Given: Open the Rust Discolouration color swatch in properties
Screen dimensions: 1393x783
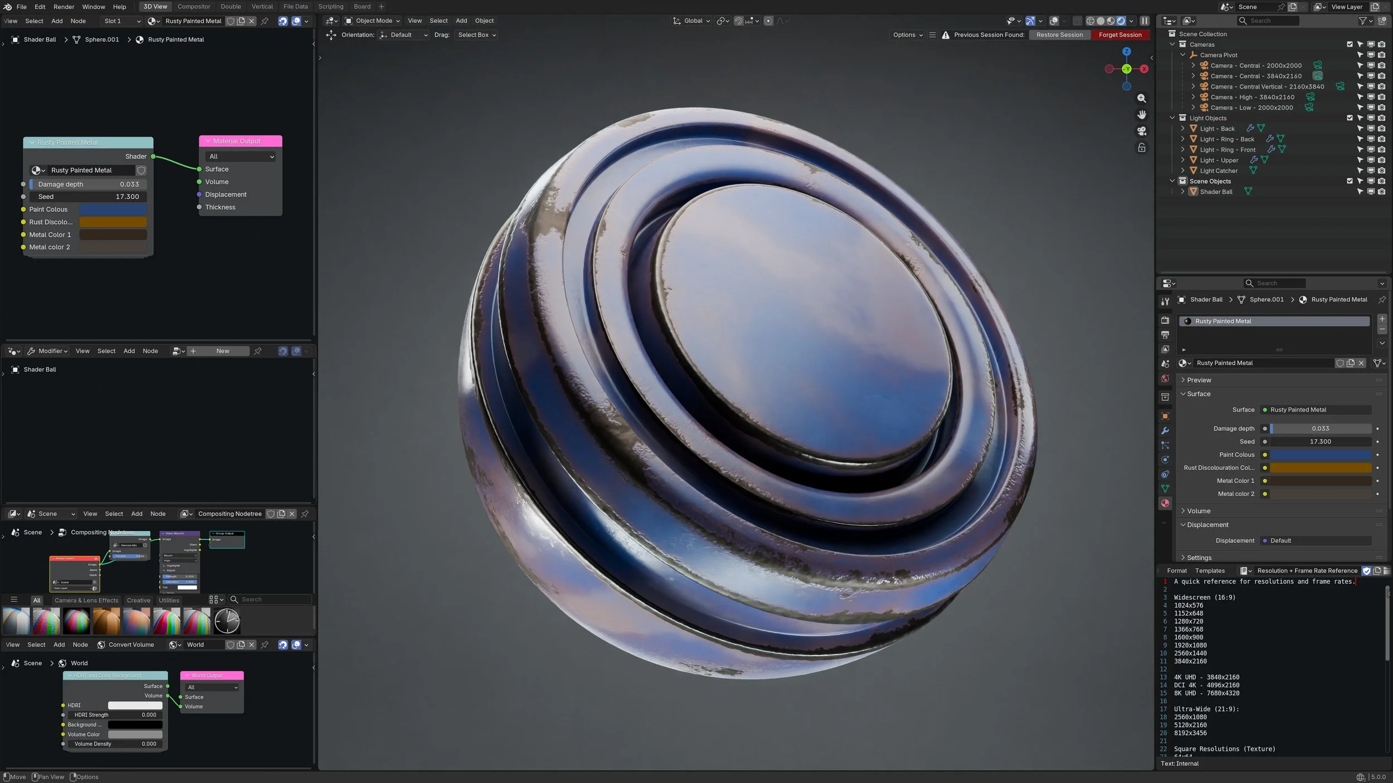Looking at the screenshot, I should pos(1320,468).
